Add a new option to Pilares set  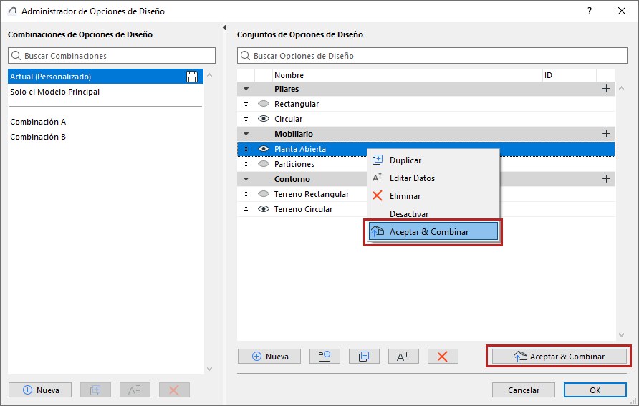point(606,89)
